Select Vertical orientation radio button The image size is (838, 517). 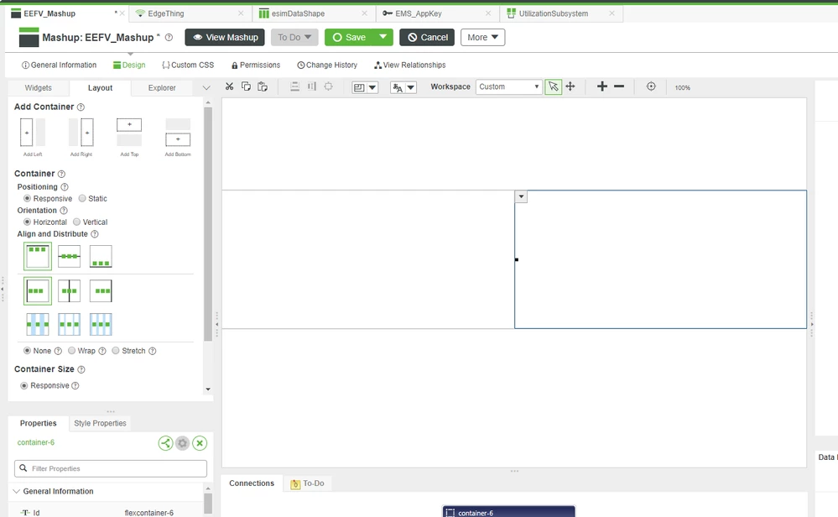(x=76, y=222)
